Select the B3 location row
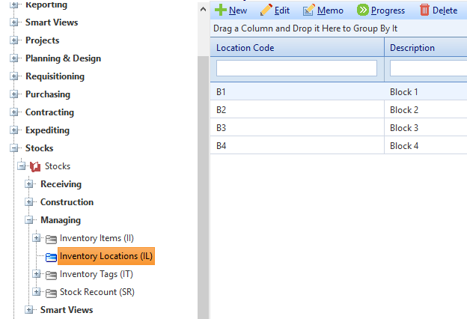Viewport: 467px width, 319px height. [338, 127]
